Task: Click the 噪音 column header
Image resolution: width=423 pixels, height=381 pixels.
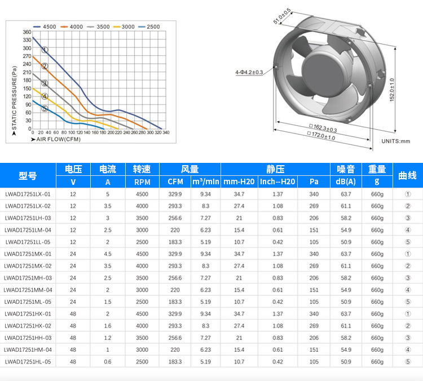Action: click(346, 169)
